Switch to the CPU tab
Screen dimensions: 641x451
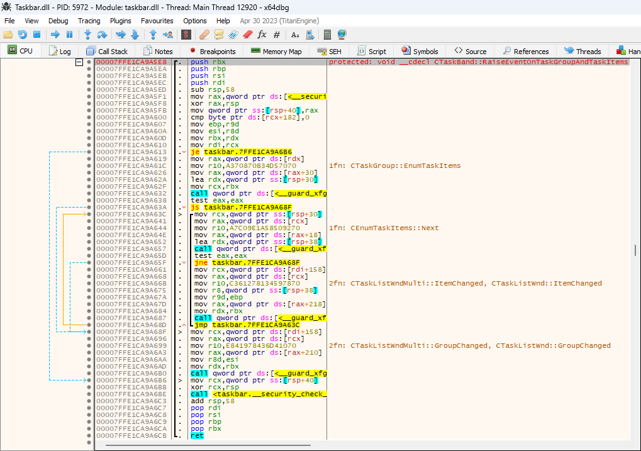point(20,51)
